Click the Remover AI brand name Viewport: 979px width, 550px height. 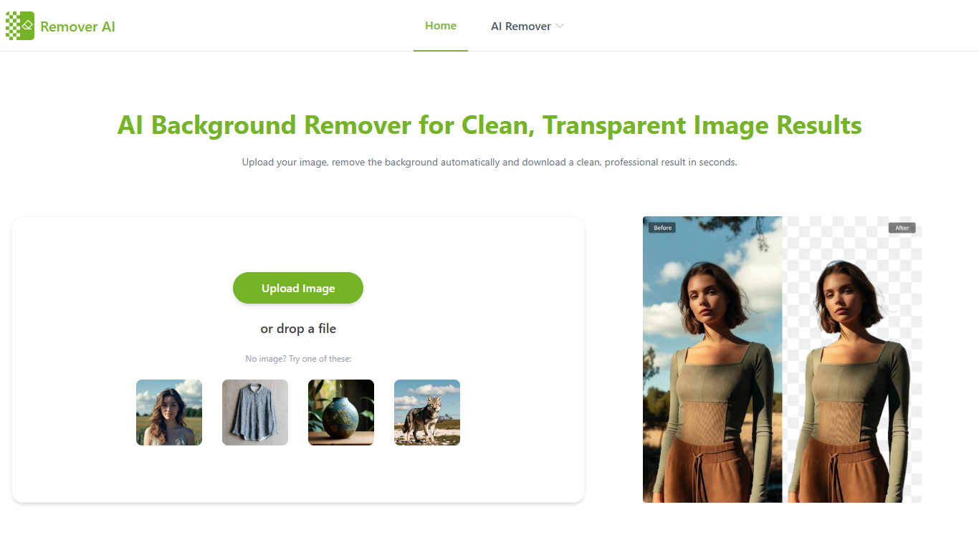tap(77, 26)
